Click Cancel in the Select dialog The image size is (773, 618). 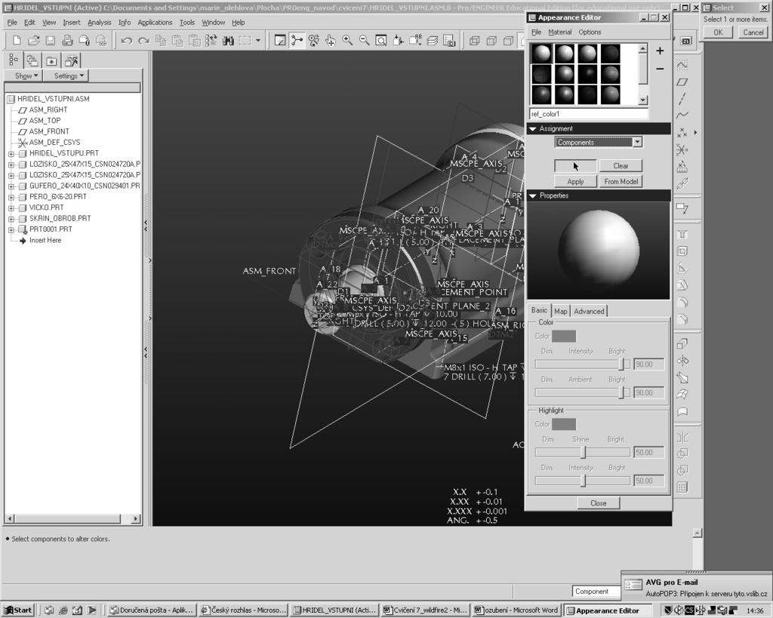click(753, 32)
